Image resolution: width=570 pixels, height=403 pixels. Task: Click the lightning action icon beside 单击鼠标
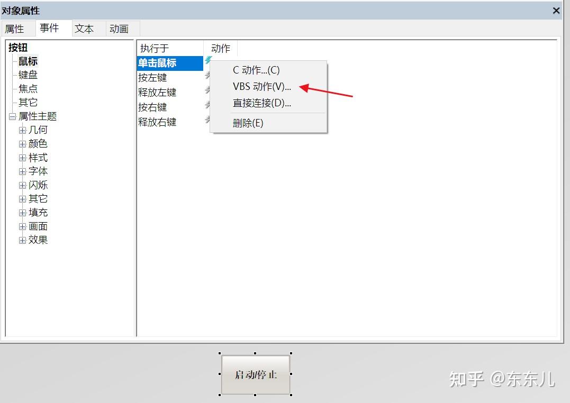[x=207, y=61]
